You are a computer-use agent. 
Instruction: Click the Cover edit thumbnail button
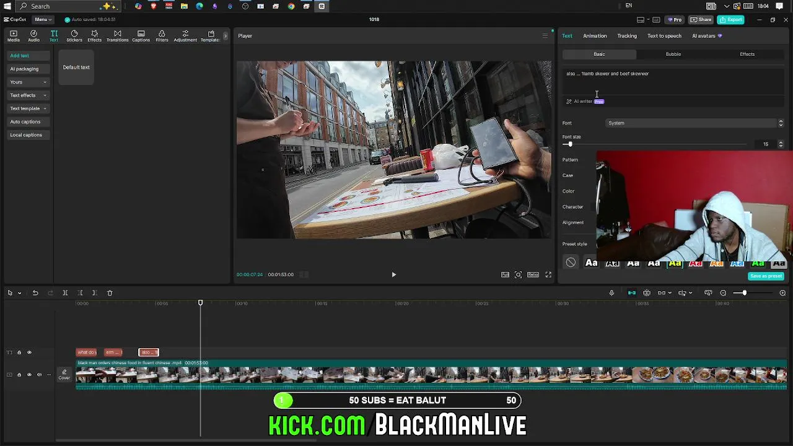click(64, 375)
